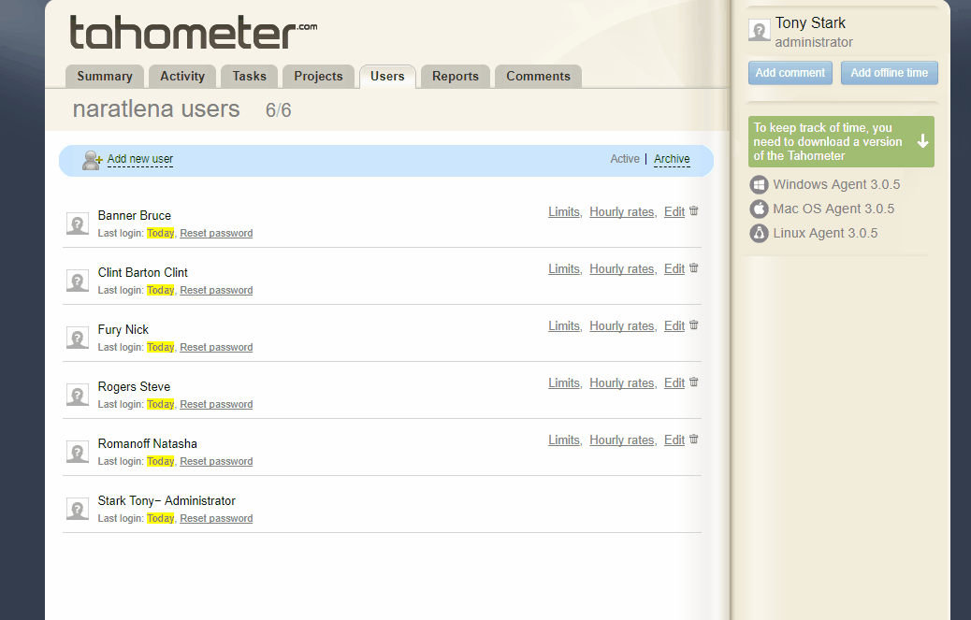Download Mac OS Agent 3.0.5

[833, 209]
